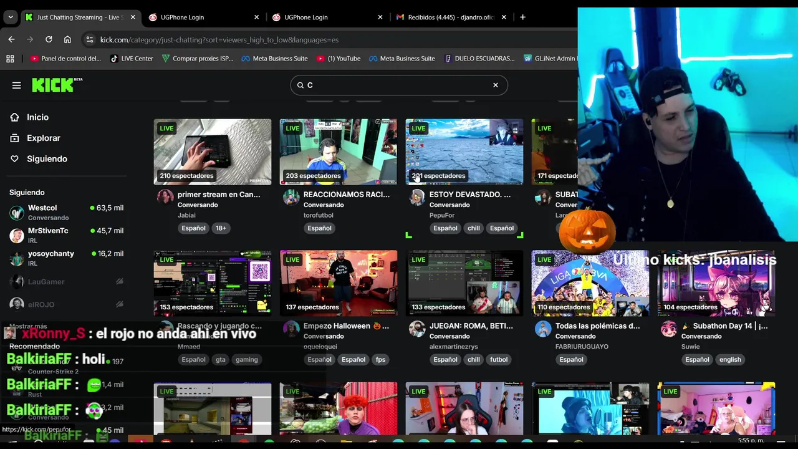The height and width of the screenshot is (449, 798).
Task: Click alexmartinezrys channel avatar
Action: (417, 329)
